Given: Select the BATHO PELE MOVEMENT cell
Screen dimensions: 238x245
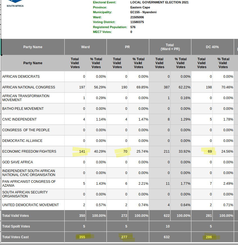Looking at the screenshot, I should point(33,109).
